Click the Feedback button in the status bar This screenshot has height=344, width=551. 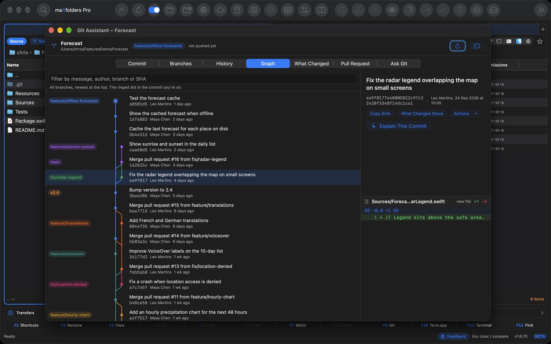pyautogui.click(x=453, y=337)
